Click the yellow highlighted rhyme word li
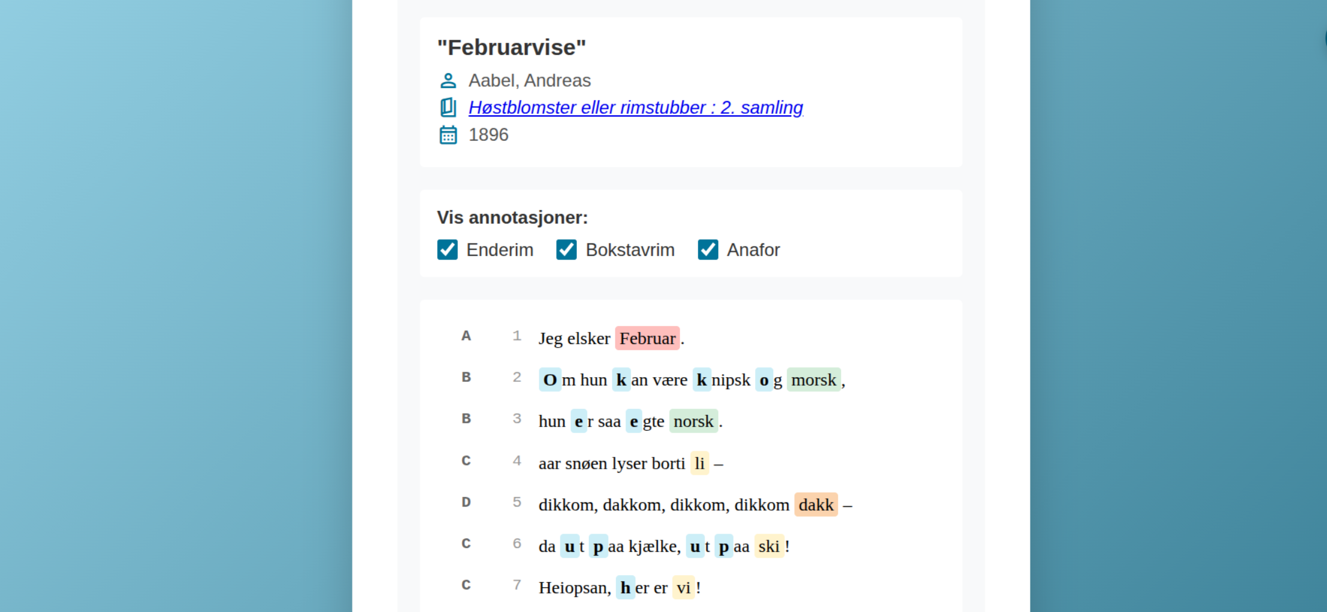The height and width of the screenshot is (612, 1327). (x=699, y=463)
